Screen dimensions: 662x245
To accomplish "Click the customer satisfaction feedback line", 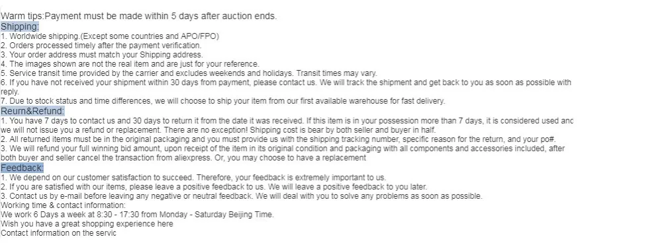I will [x=193, y=178].
